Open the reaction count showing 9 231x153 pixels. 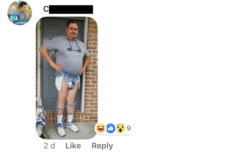click(x=129, y=128)
